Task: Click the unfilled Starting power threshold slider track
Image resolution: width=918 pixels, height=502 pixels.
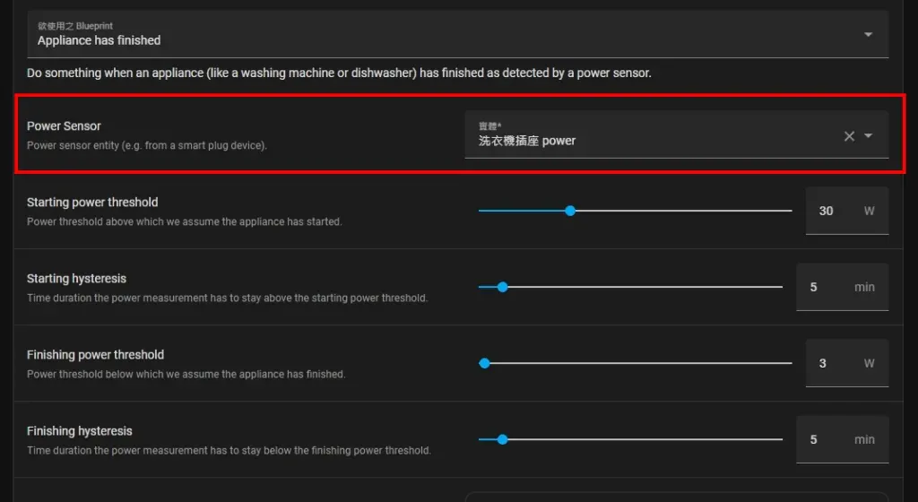Action: point(681,211)
